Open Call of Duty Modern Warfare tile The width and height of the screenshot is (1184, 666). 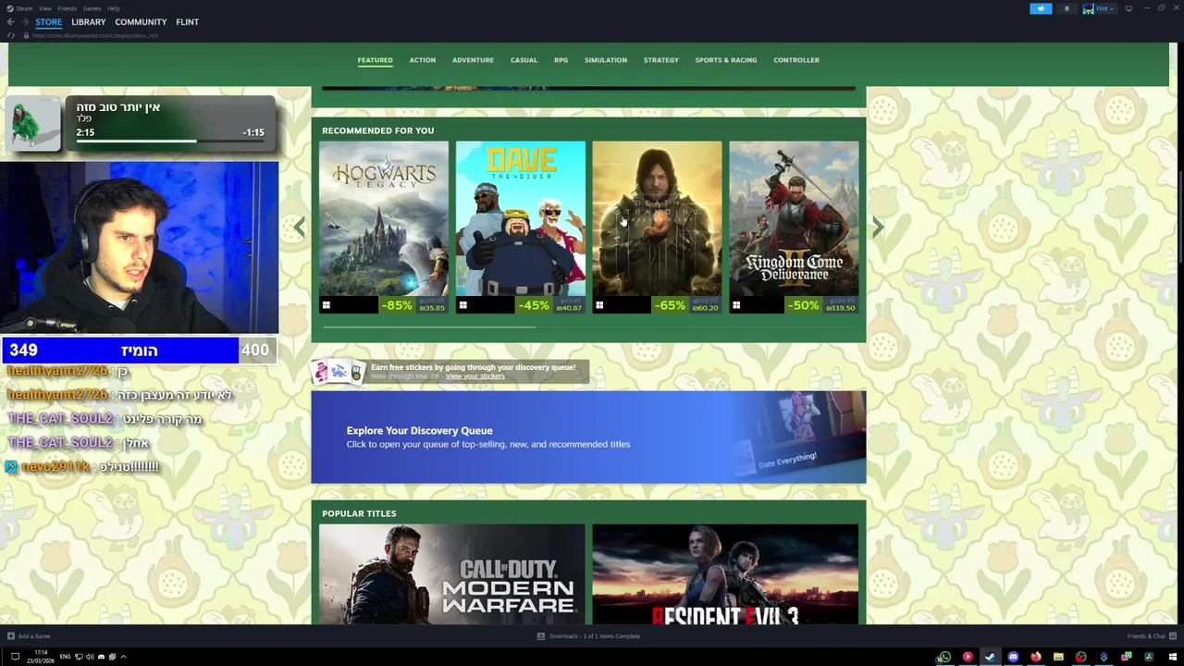coord(452,574)
